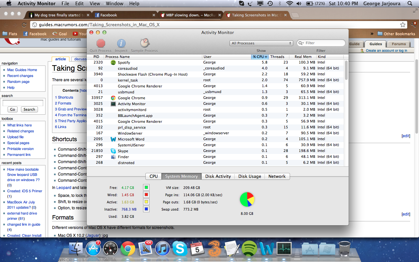Open the Trash in the Dock
Image resolution: width=419 pixels, height=262 pixels.
pyautogui.click(x=344, y=249)
